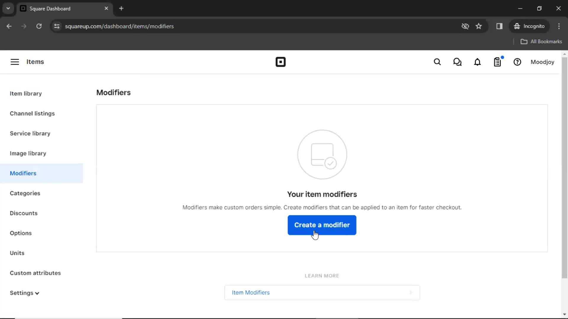Click the Moodjoy account avatar icon
The width and height of the screenshot is (568, 319).
[542, 62]
